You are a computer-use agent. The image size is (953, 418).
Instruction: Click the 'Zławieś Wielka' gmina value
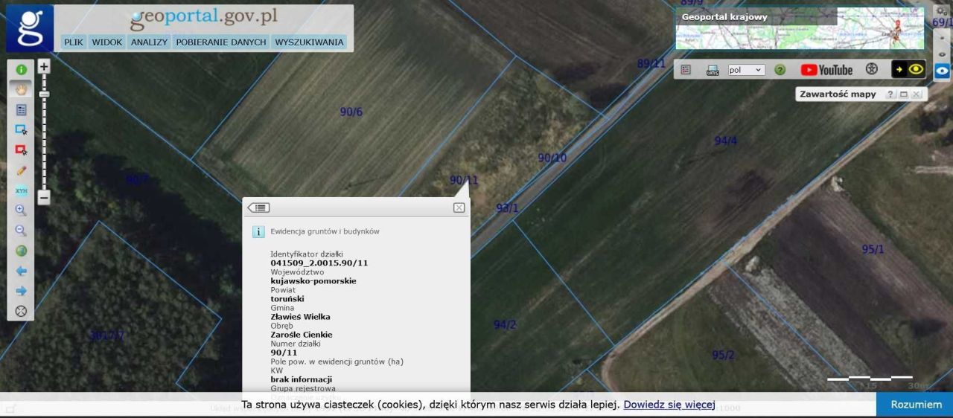pos(300,317)
